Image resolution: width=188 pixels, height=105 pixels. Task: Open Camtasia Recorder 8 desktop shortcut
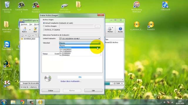(36, 7)
